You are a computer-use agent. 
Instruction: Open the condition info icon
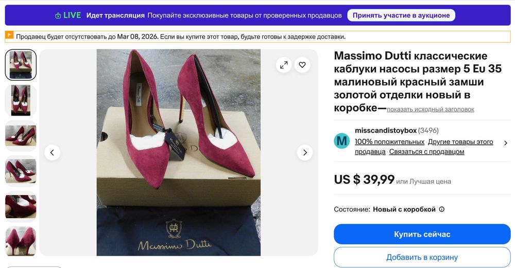pyautogui.click(x=441, y=209)
